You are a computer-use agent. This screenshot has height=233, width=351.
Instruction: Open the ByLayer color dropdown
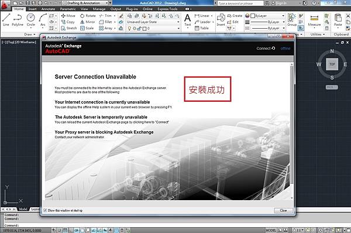tap(267, 16)
